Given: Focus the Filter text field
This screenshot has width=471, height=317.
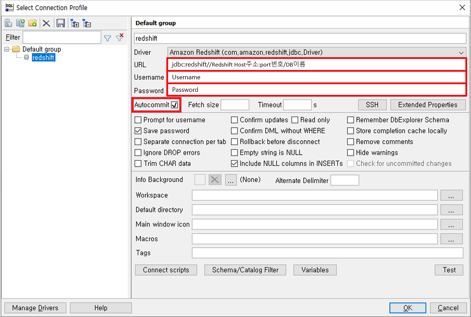Looking at the screenshot, I should click(62, 37).
